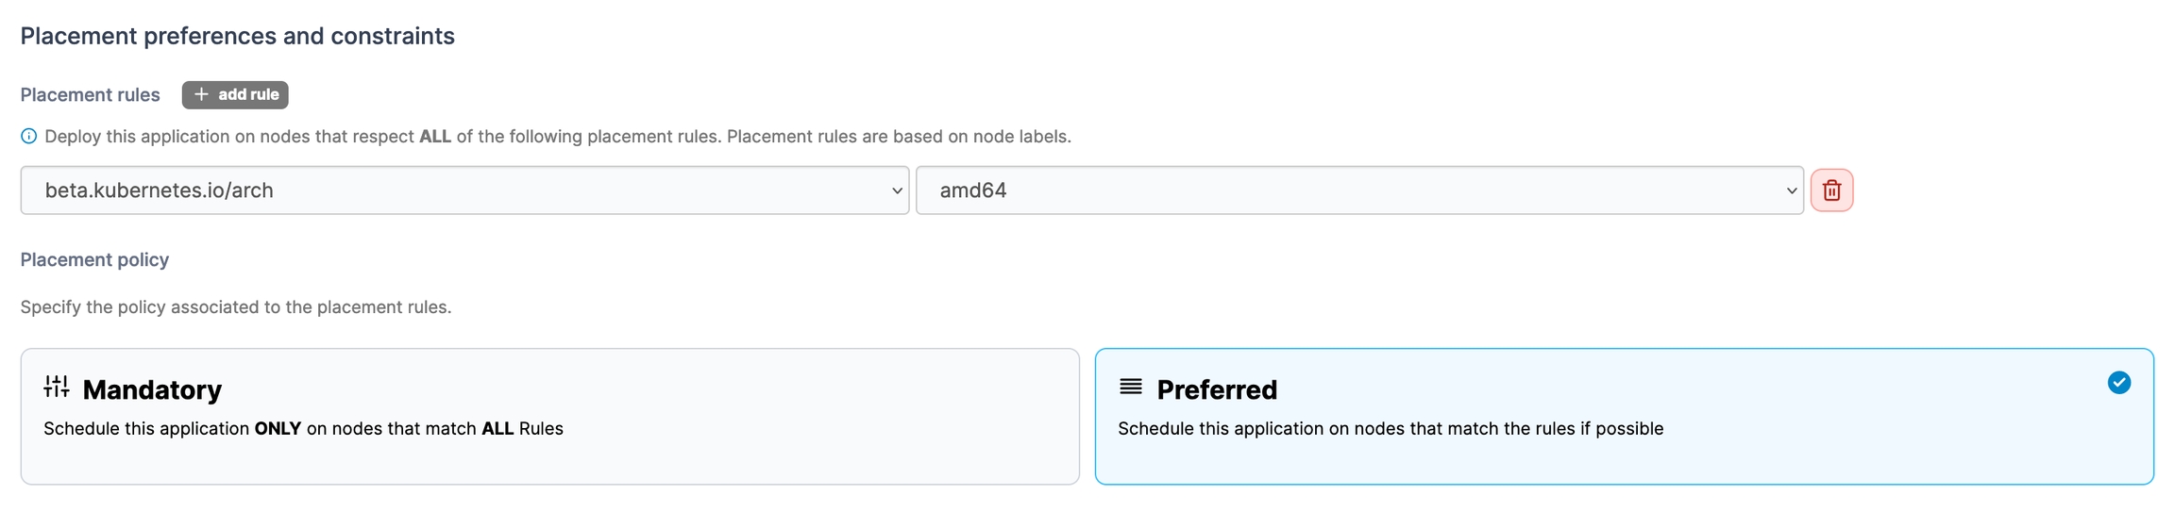The image size is (2175, 512).
Task: Delete the placement rule with the trash icon
Action: 1831,190
